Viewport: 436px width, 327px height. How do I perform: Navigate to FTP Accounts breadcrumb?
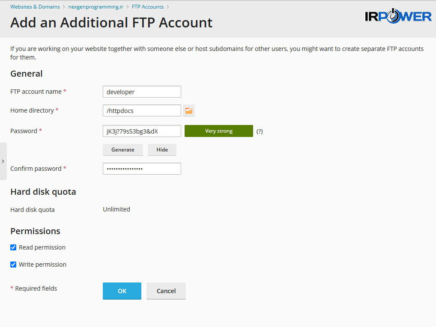pyautogui.click(x=148, y=7)
